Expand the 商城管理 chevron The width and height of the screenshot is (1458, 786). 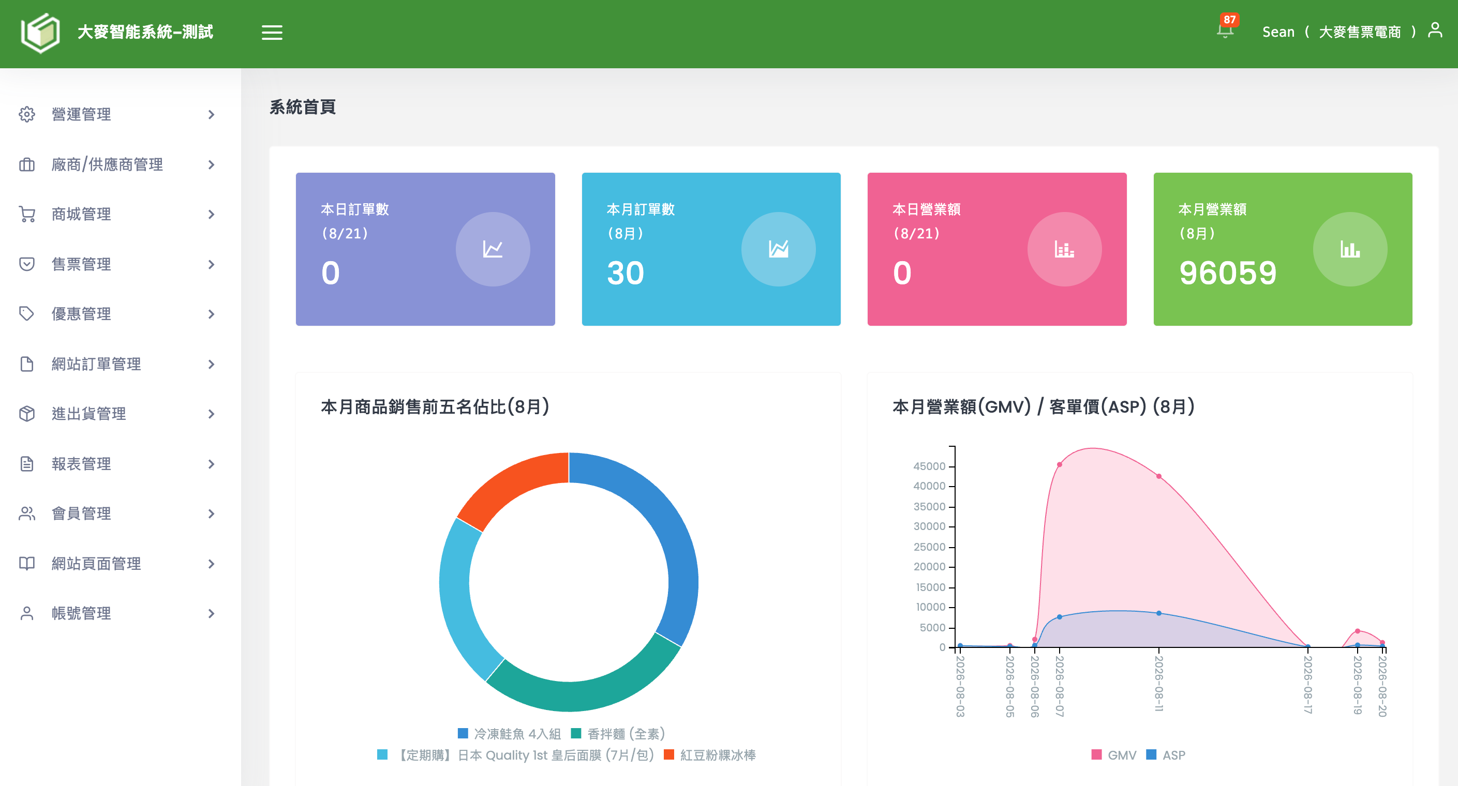click(211, 215)
